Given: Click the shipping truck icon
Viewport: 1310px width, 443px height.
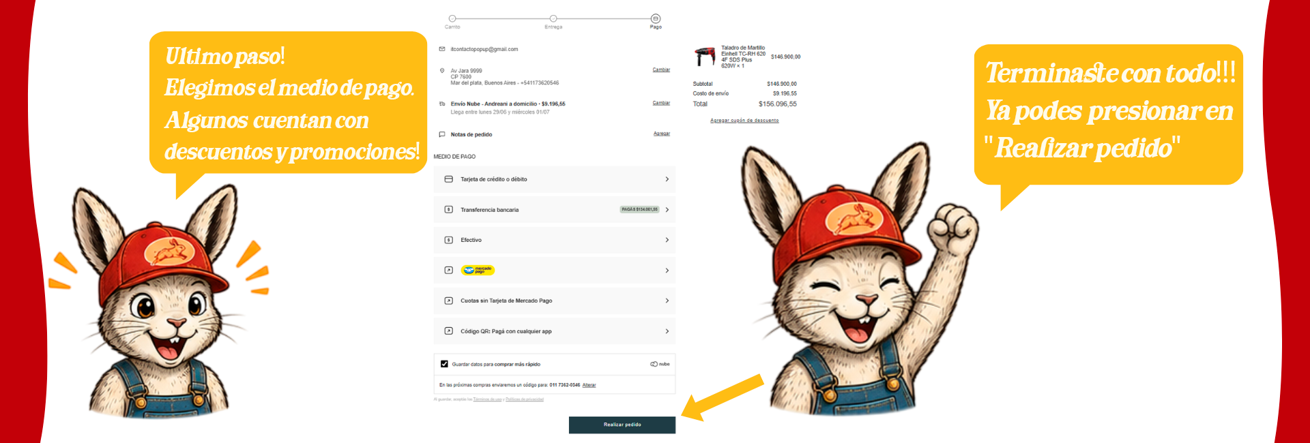Looking at the screenshot, I should pos(442,104).
